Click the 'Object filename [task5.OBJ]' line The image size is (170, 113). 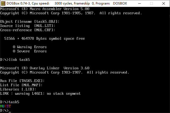(30, 21)
